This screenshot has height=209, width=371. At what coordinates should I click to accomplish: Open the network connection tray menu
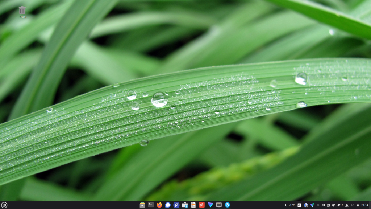click(347, 205)
